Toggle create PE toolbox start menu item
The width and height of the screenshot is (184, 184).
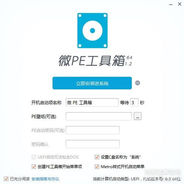click(x=34, y=167)
